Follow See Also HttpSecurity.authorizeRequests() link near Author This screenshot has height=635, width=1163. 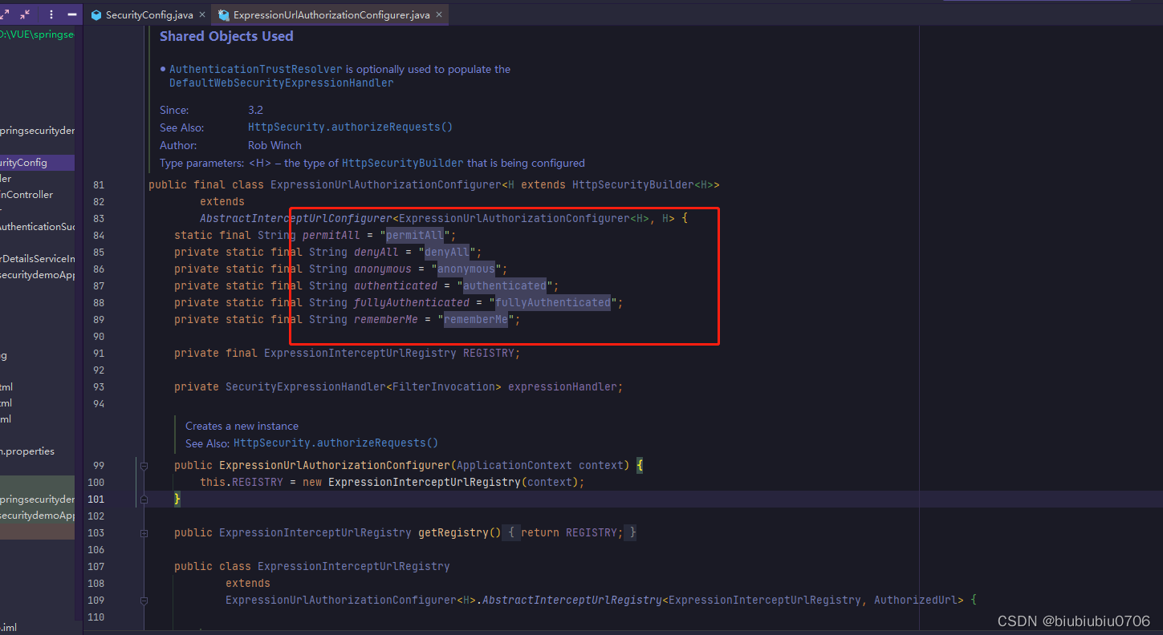tap(351, 127)
